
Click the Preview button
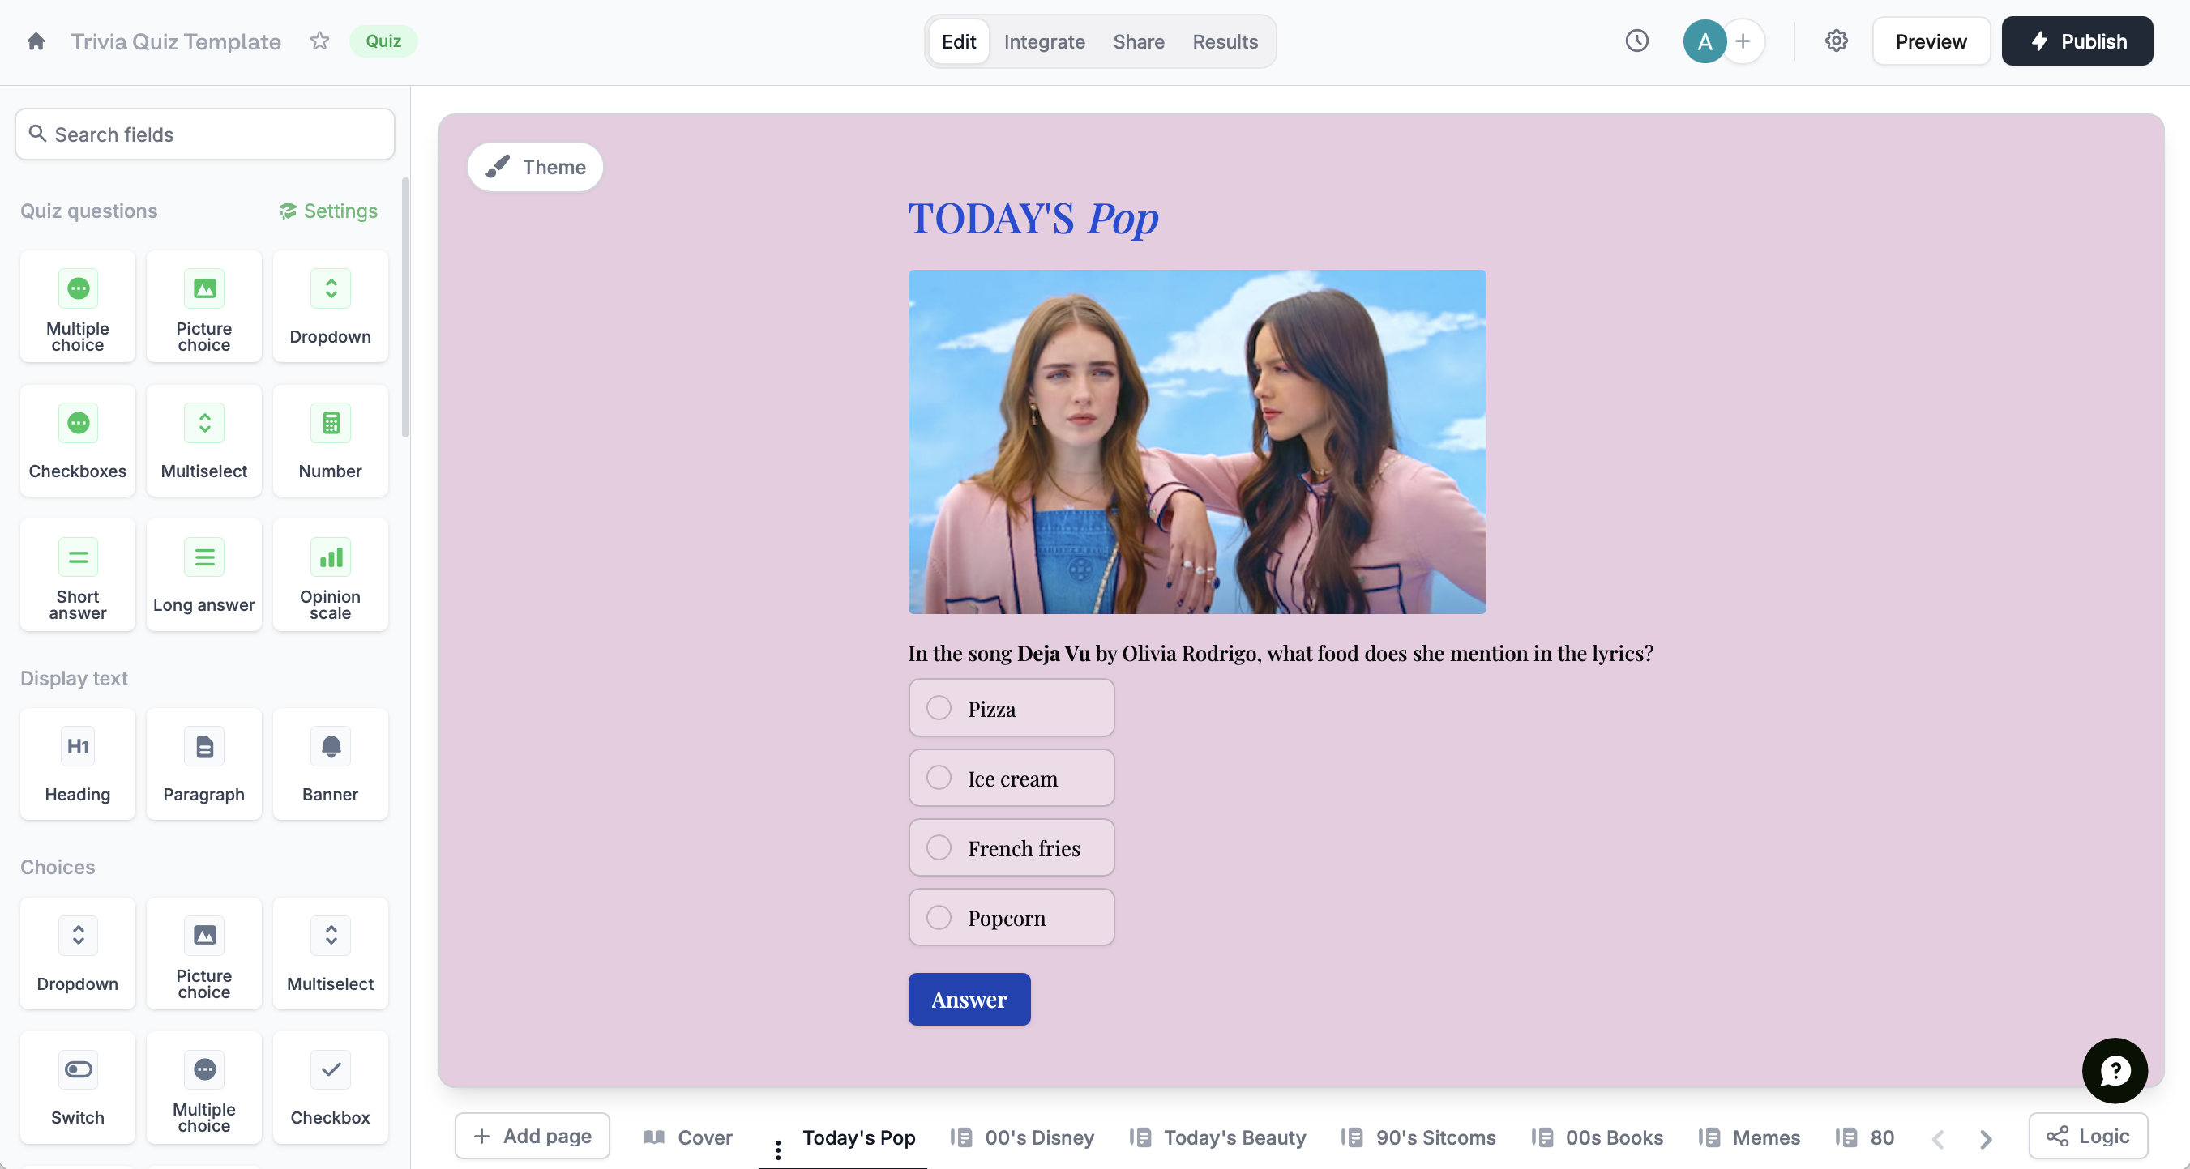coord(1931,41)
